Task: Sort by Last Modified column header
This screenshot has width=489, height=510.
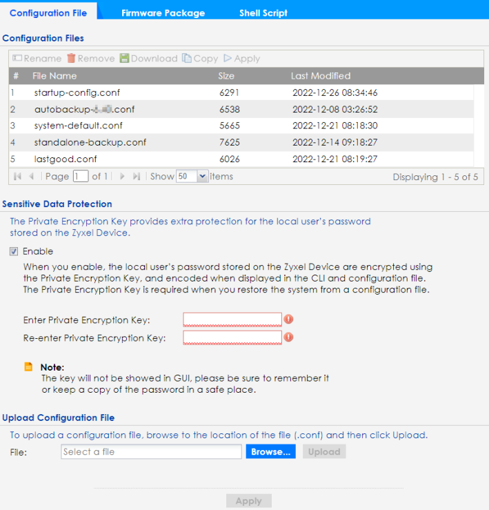Action: pyautogui.click(x=321, y=76)
